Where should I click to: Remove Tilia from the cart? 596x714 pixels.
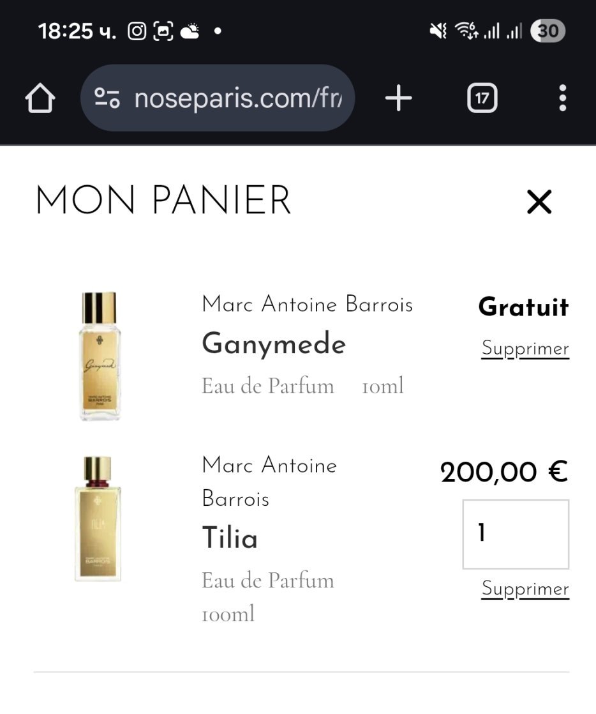pyautogui.click(x=525, y=588)
